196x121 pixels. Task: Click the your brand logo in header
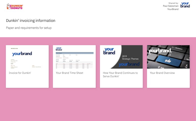[185, 5]
